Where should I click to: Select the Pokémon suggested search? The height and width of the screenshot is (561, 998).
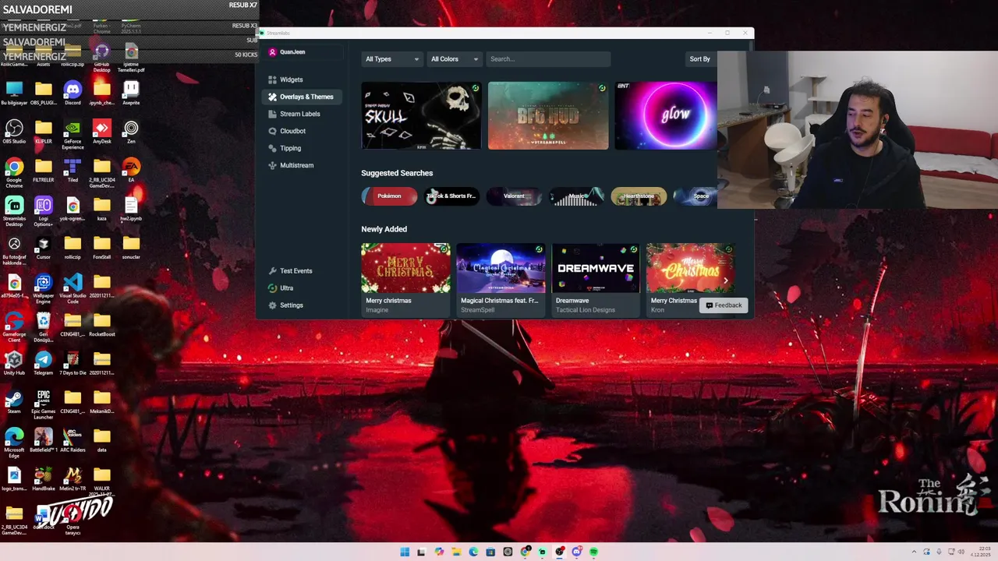[x=389, y=196]
